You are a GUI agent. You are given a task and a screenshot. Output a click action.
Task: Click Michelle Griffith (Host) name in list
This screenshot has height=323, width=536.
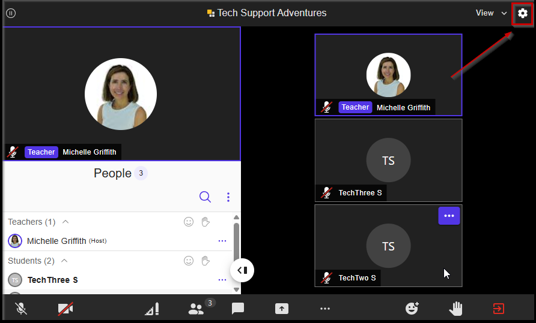(x=67, y=241)
